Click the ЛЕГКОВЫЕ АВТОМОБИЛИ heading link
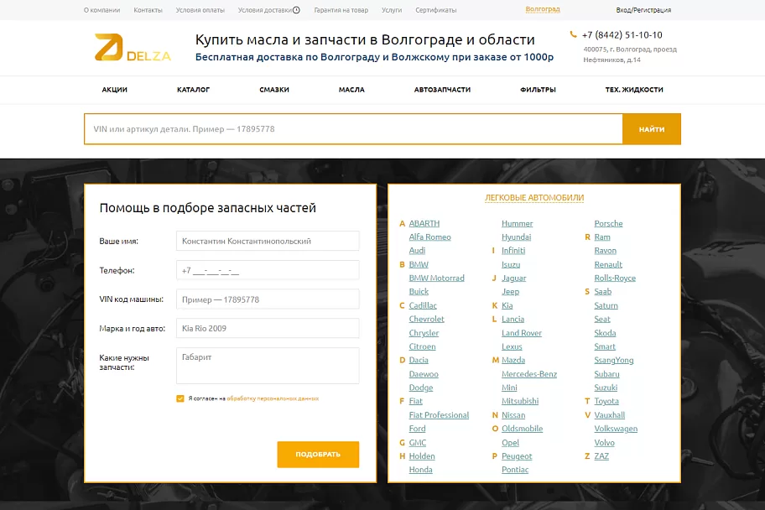765x510 pixels. pyautogui.click(x=534, y=198)
